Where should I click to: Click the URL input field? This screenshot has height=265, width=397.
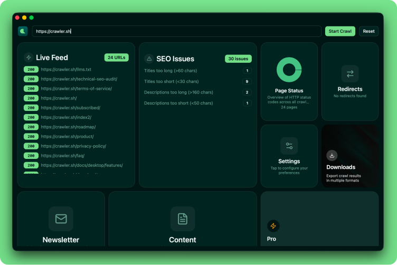[x=176, y=31]
